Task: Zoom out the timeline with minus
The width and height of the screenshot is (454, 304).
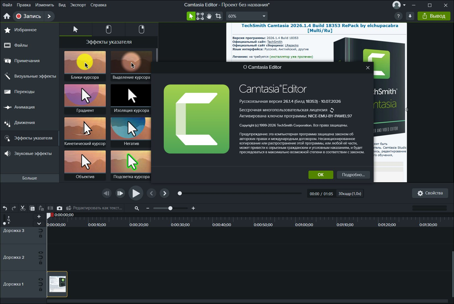Action: [148, 208]
